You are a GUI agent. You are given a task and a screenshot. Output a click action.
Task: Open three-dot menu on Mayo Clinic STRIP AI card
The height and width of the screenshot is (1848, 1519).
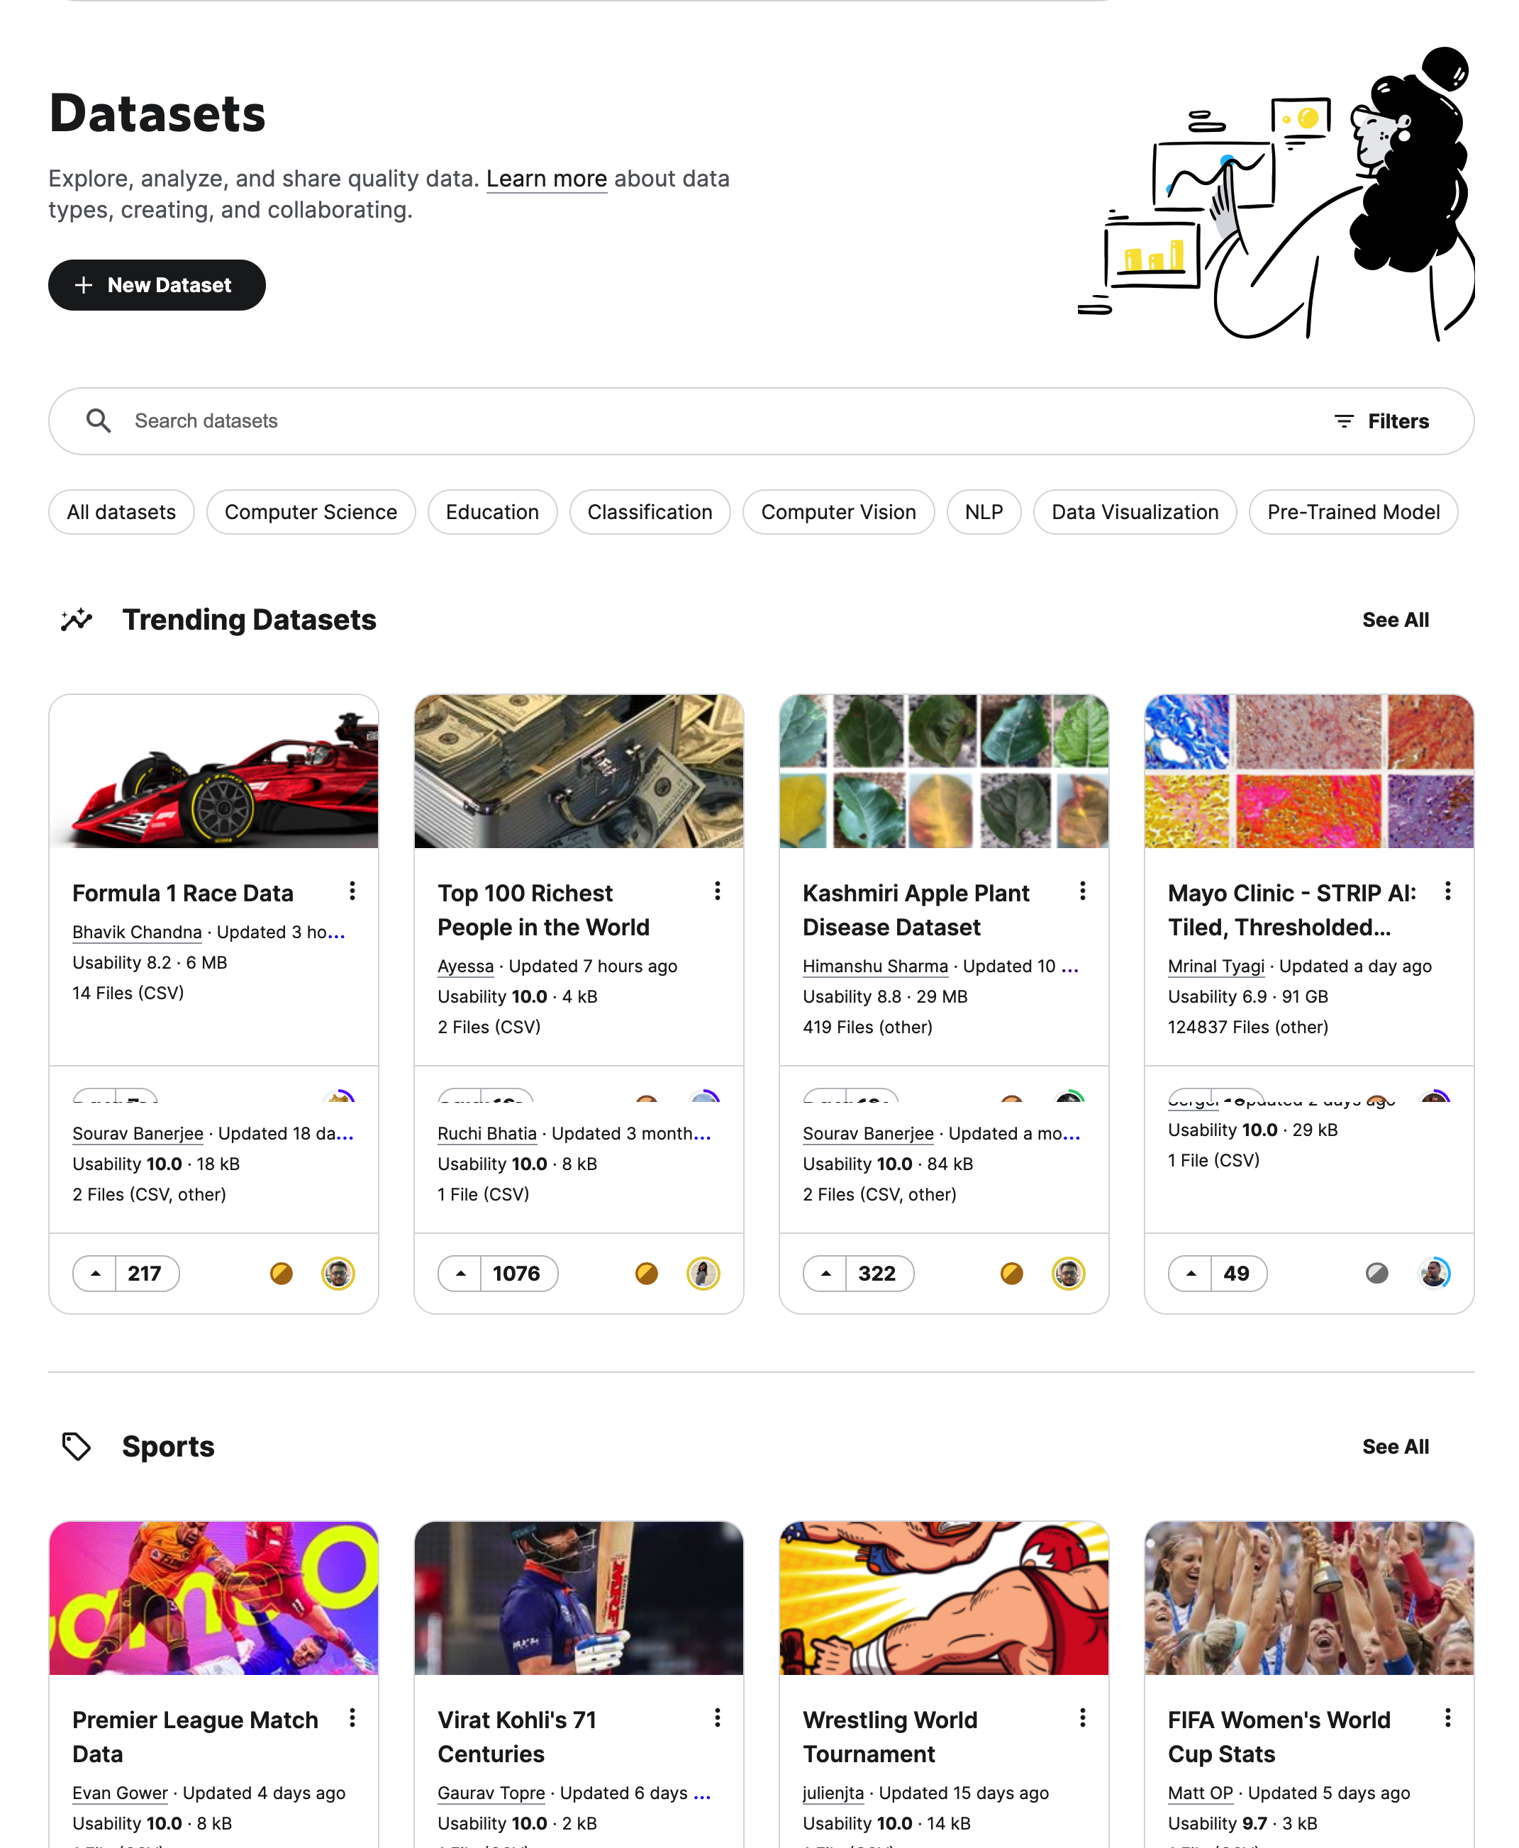pyautogui.click(x=1448, y=891)
